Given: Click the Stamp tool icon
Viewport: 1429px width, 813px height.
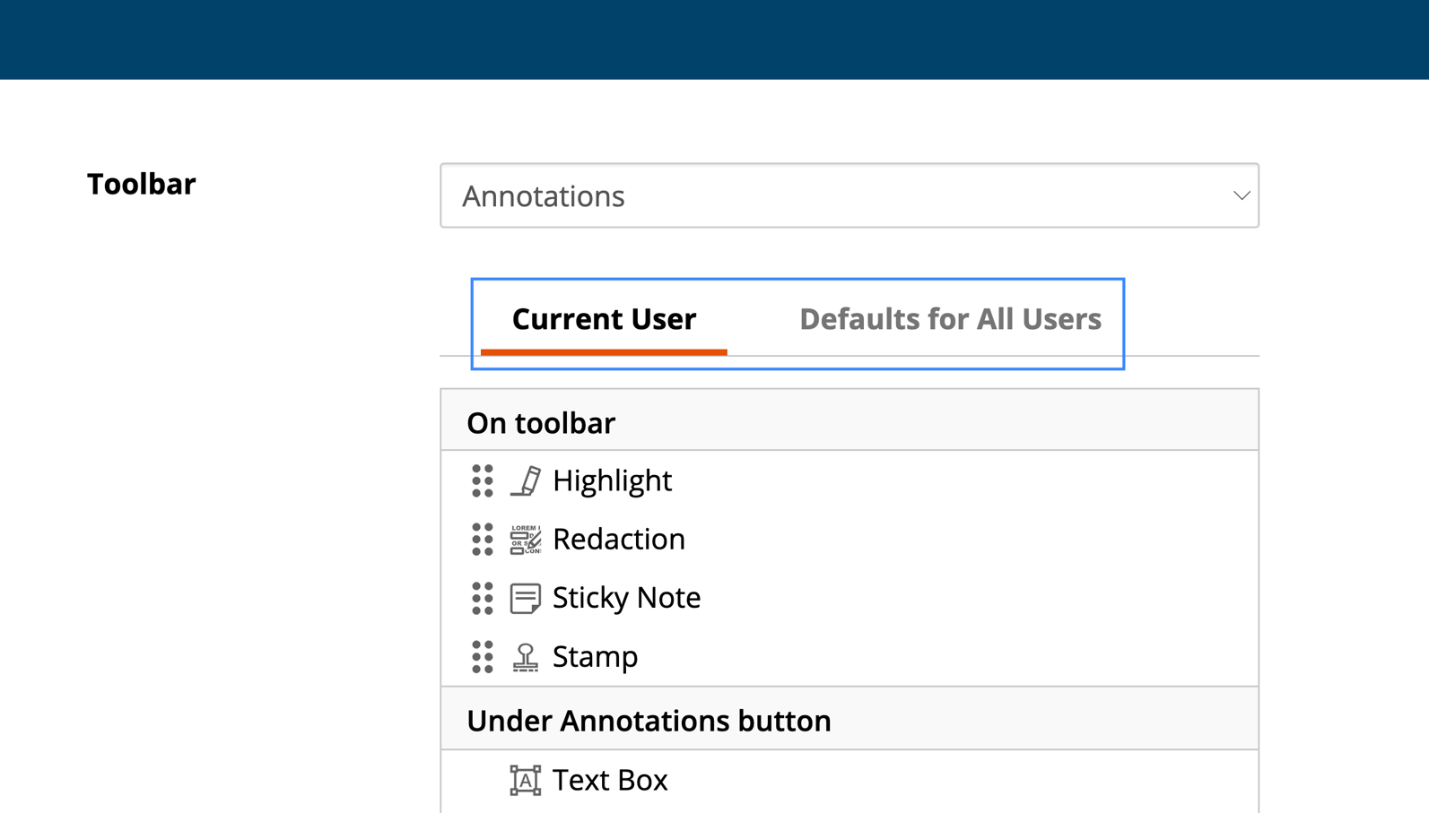Looking at the screenshot, I should point(526,657).
